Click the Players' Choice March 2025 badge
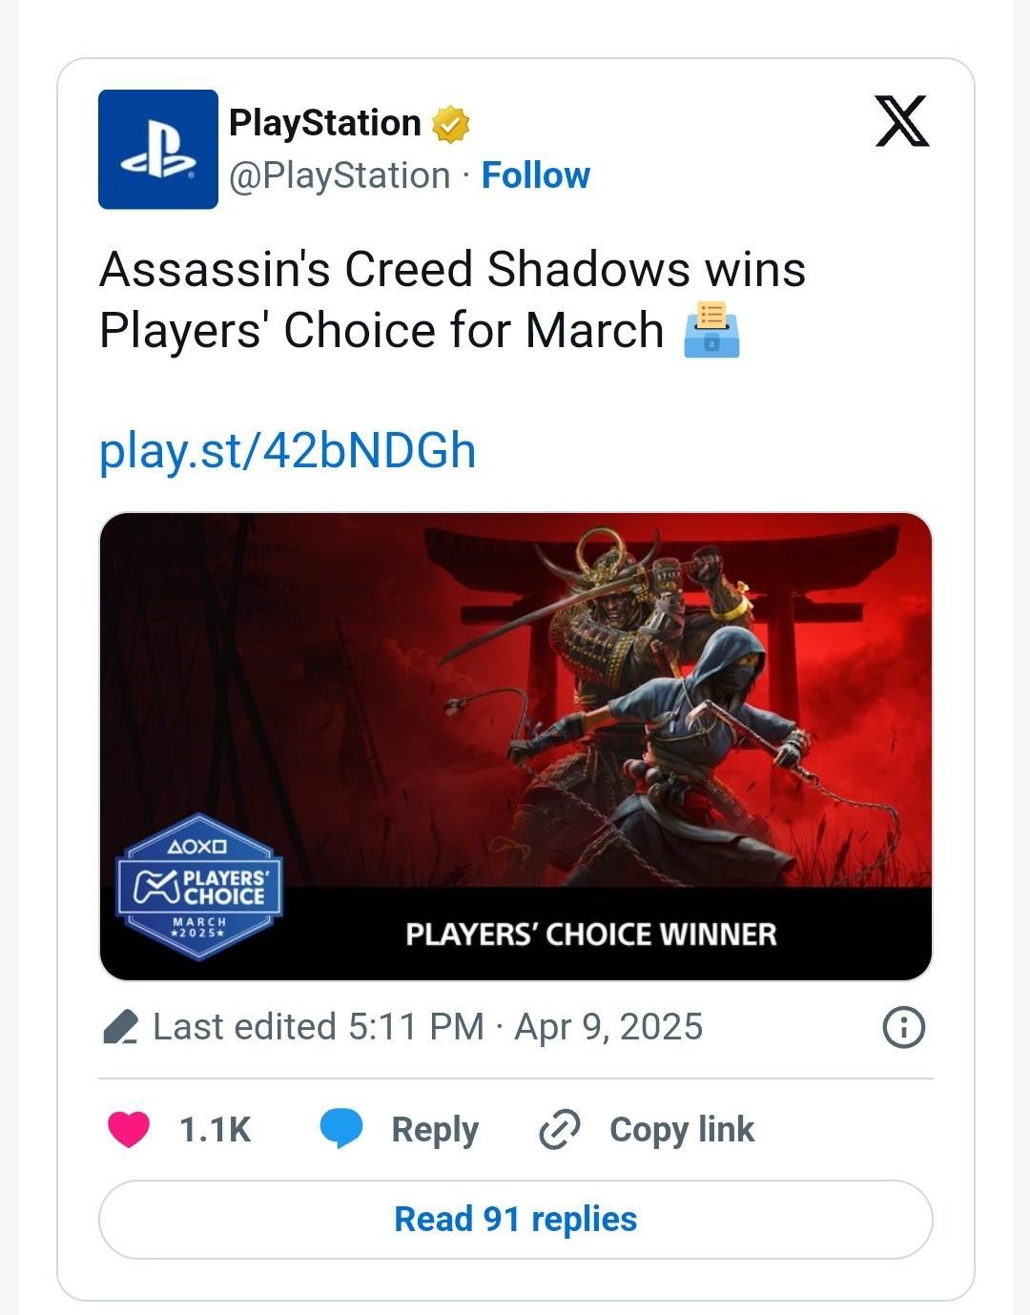 click(x=198, y=887)
